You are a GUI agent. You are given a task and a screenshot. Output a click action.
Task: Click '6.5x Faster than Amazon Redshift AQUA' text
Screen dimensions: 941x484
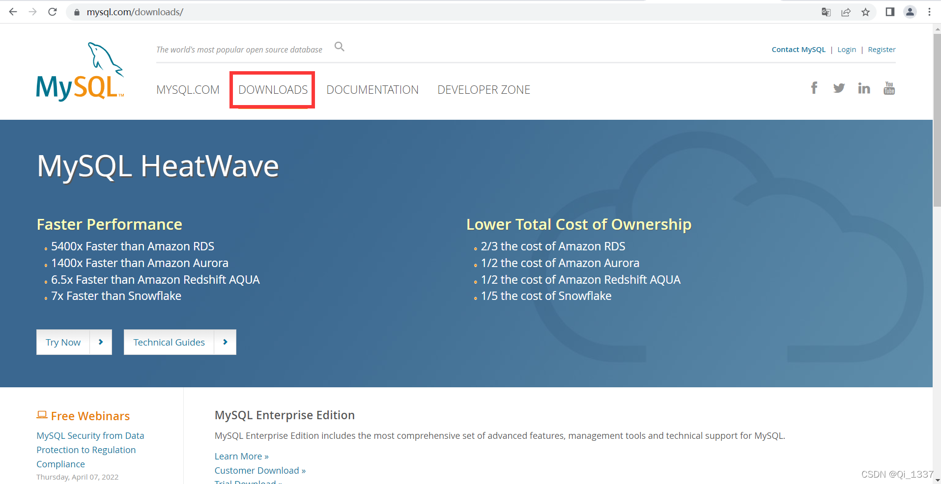[155, 280]
